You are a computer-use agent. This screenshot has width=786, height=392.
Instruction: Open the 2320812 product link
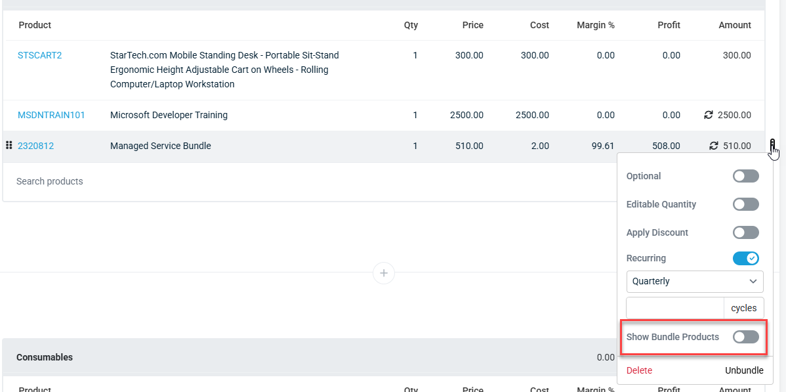pyautogui.click(x=35, y=146)
